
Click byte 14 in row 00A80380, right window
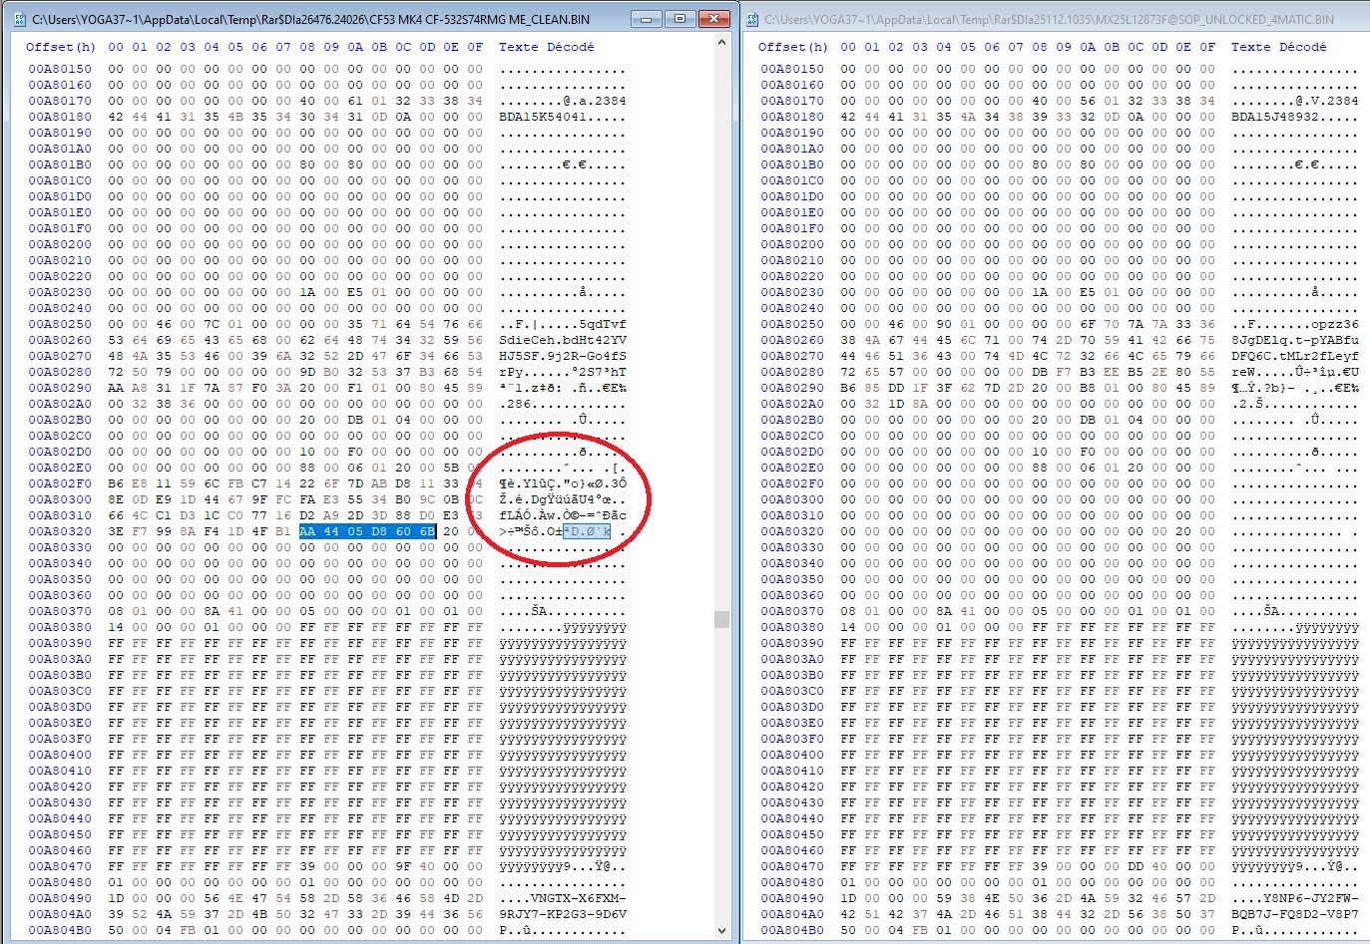click(x=848, y=627)
